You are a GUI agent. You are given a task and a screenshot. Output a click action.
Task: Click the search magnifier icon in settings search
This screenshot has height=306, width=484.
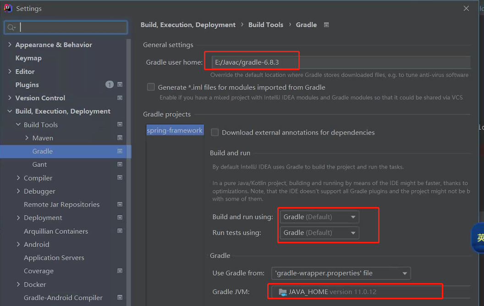coord(11,27)
